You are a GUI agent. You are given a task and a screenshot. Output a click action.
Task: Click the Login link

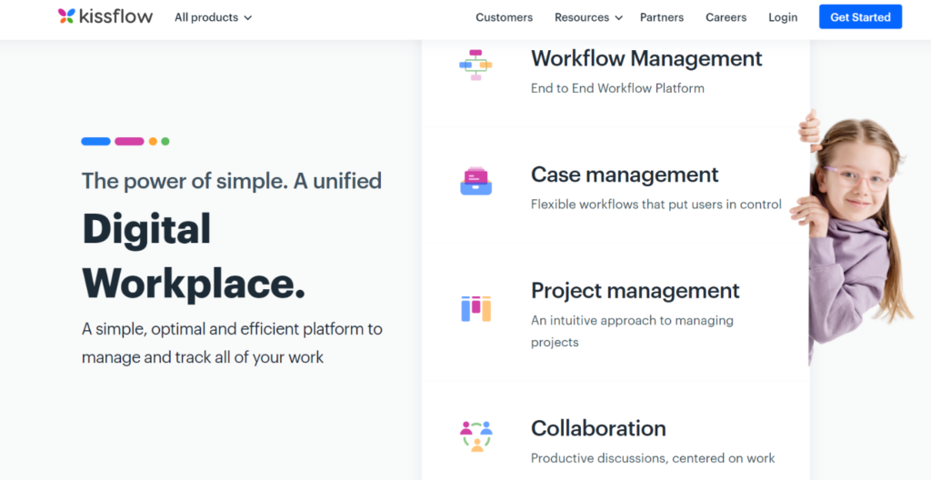(783, 18)
